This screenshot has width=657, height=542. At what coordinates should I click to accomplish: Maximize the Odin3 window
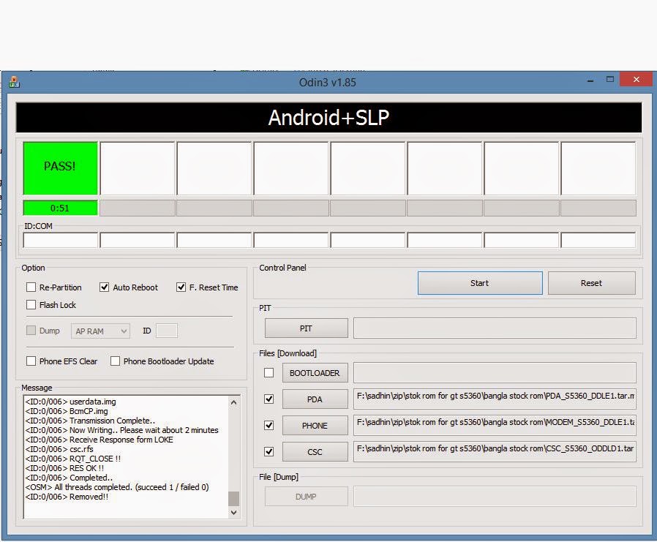[x=610, y=79]
